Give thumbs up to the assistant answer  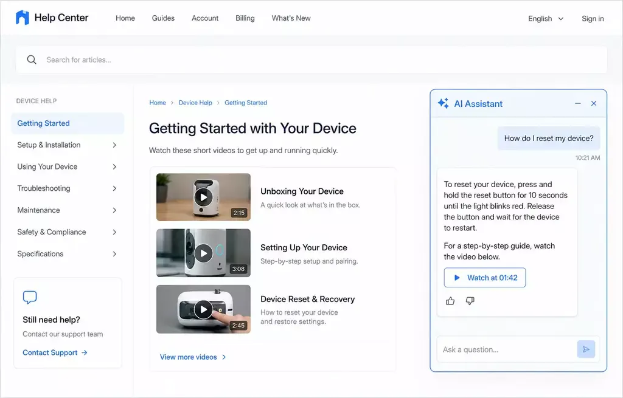(450, 301)
